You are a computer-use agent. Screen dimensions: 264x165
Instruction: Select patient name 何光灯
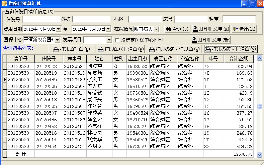pos(95,86)
